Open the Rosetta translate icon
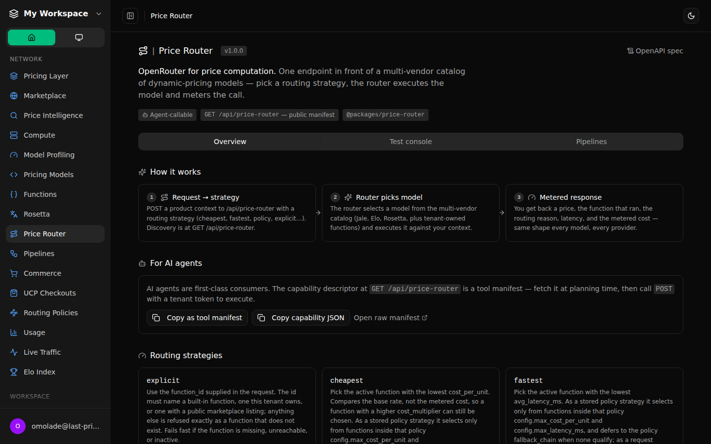Viewport: 711px width, 444px height. click(x=14, y=214)
